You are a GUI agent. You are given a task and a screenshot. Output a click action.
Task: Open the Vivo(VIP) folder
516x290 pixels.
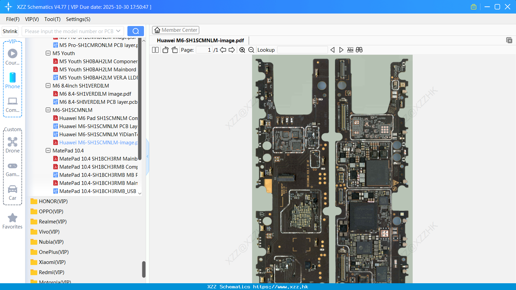(x=45, y=232)
